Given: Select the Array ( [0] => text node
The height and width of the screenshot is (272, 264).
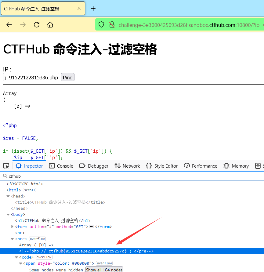Looking at the screenshot, I should (36, 245).
